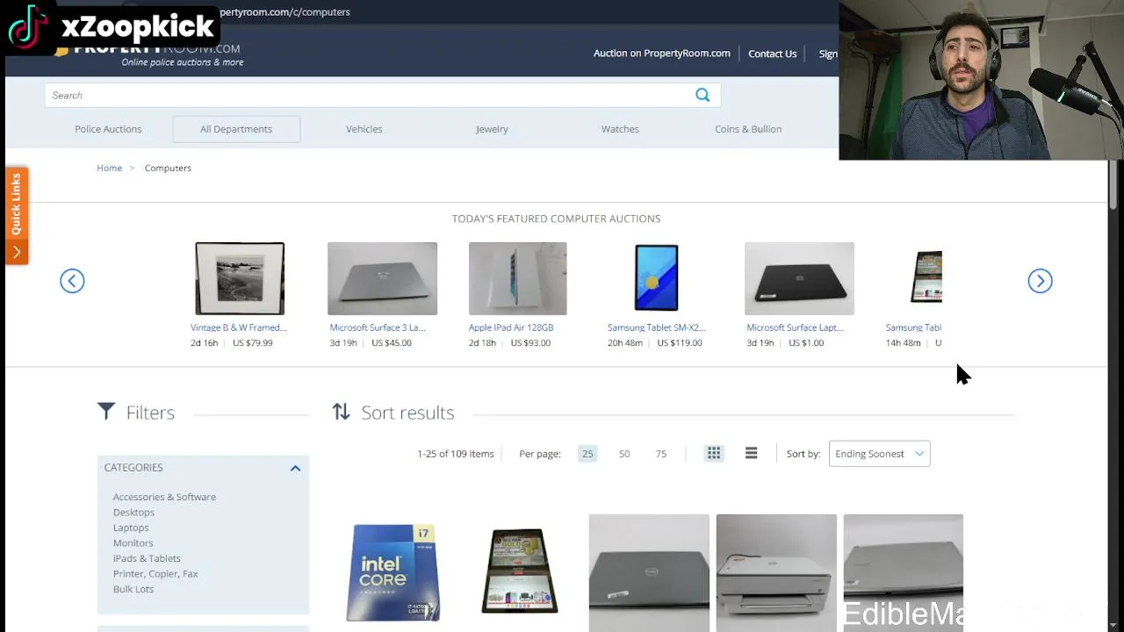Click the Sort results arrows icon
1124x632 pixels.
[x=341, y=411]
